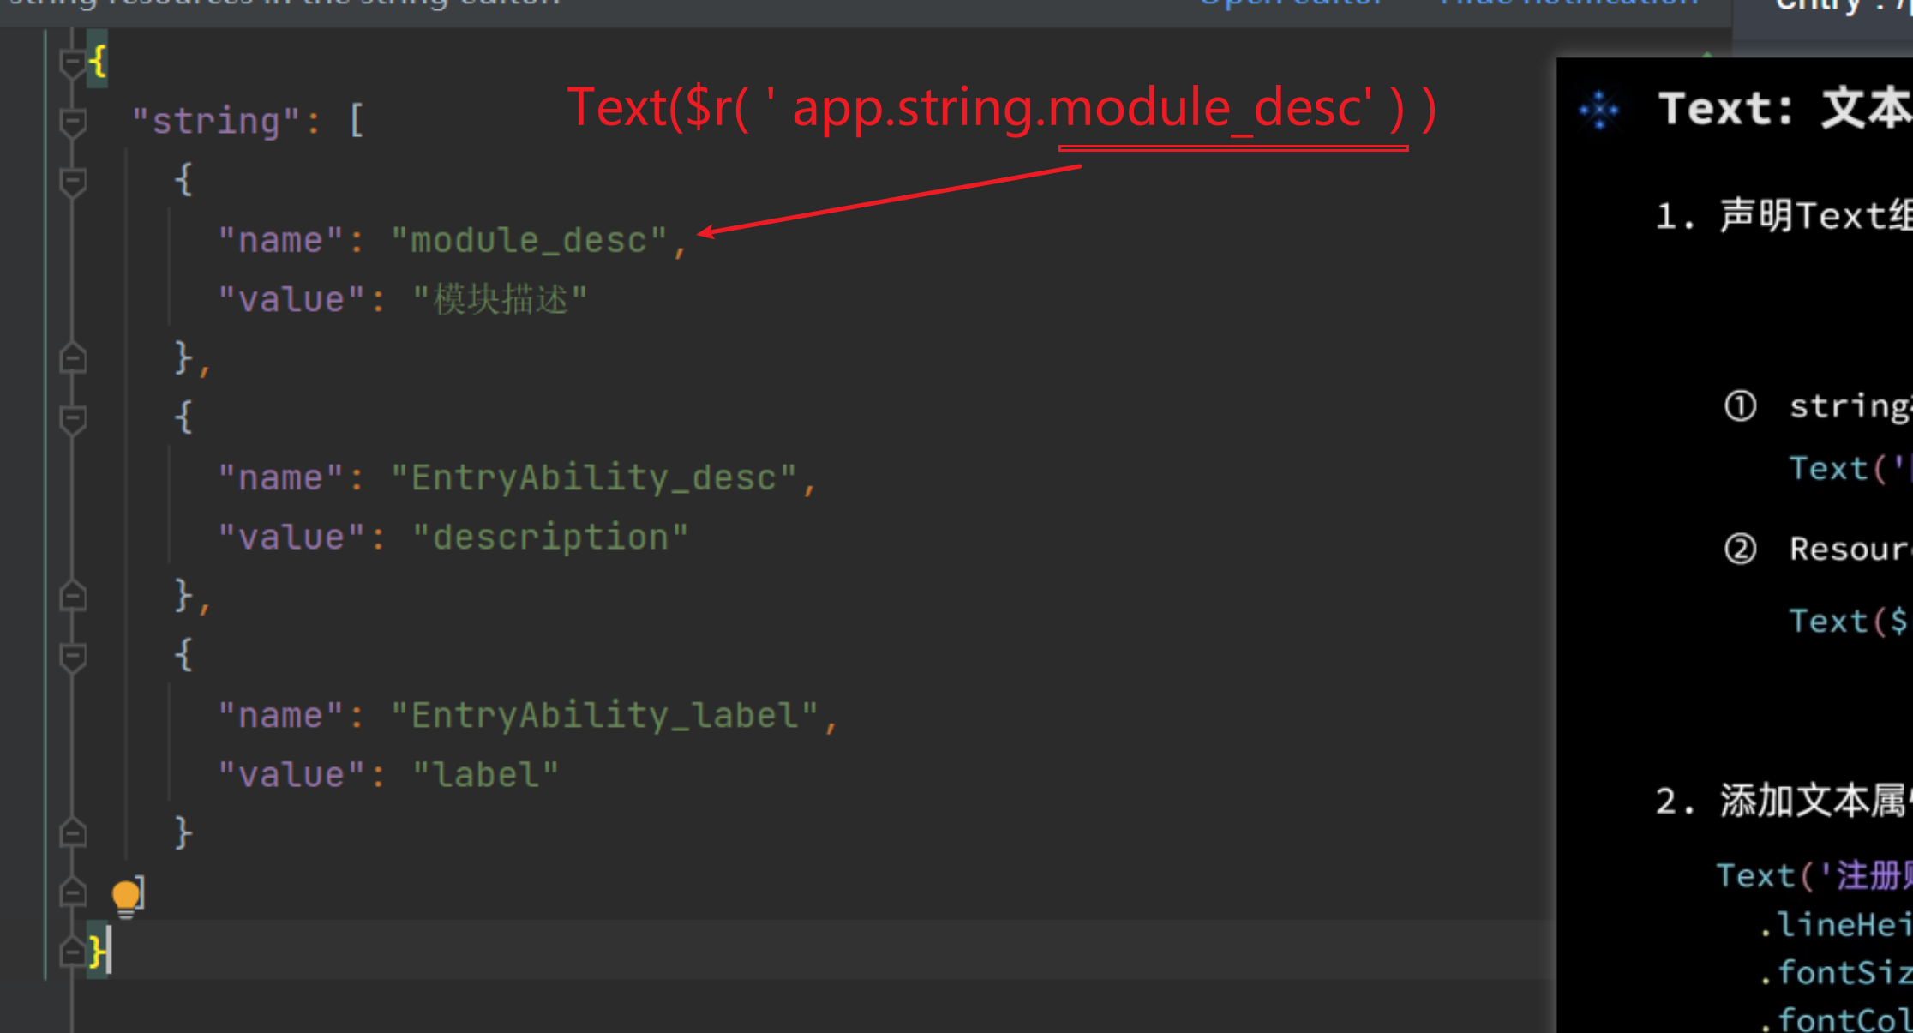Click the ".fontSiz" code line in the right panel
The image size is (1913, 1033).
click(x=1834, y=973)
